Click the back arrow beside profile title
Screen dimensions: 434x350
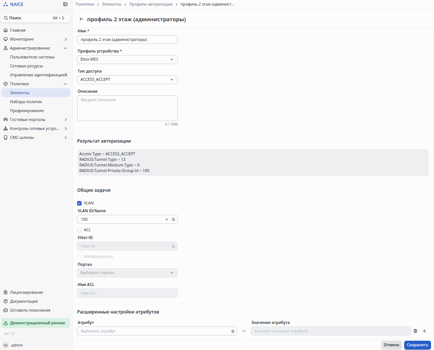tap(82, 19)
